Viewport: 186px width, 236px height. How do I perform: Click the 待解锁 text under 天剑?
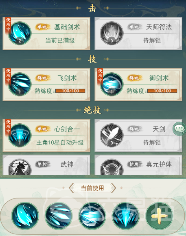click(x=152, y=142)
